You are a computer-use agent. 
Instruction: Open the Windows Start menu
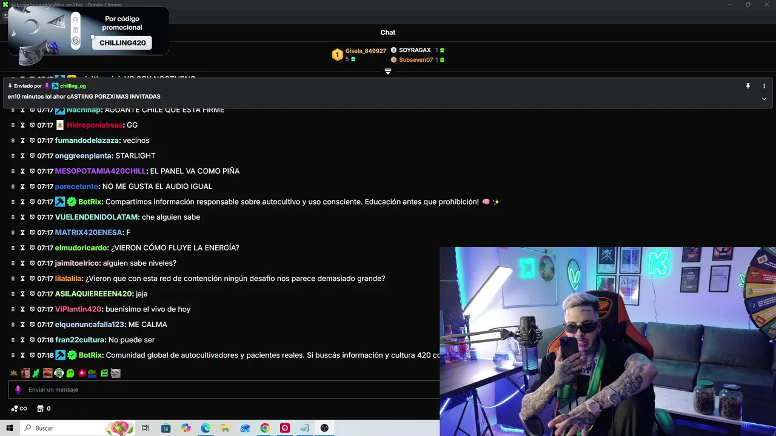[10, 428]
